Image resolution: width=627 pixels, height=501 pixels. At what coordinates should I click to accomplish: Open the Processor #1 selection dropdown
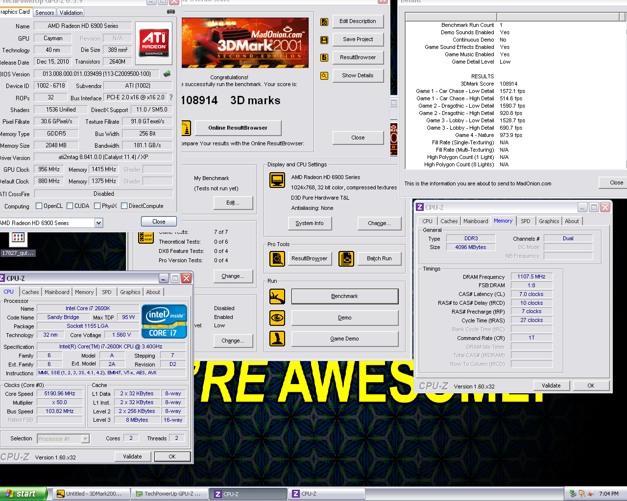click(x=85, y=439)
